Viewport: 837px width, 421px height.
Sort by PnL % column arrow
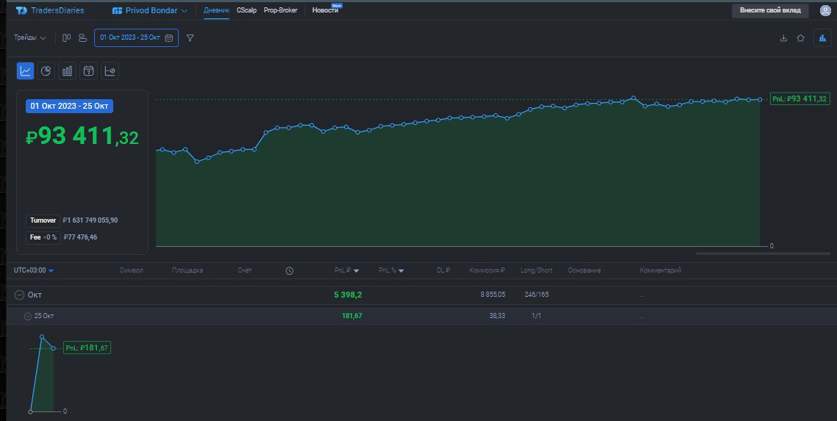tap(401, 271)
